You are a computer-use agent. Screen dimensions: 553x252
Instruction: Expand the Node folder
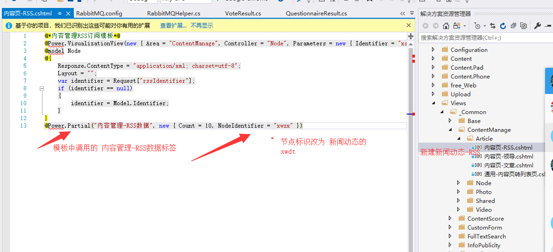[x=459, y=183]
